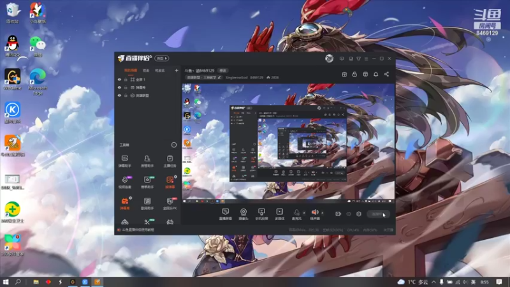The image size is (510, 287).
Task: Toggle the lock on 弹幕秀 source
Action: [126, 87]
